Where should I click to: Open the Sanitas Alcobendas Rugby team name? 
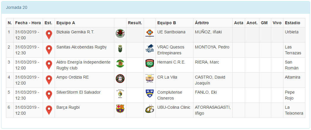pos(82,47)
